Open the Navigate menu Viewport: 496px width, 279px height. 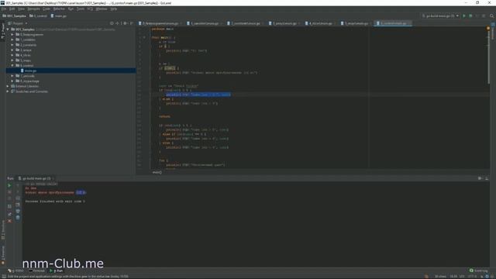(x=33, y=9)
